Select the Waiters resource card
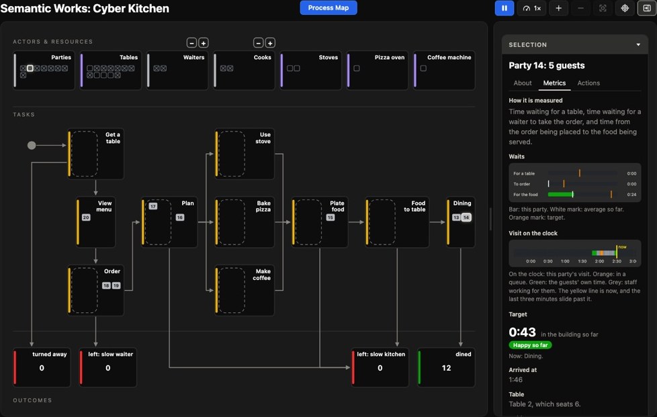The height and width of the screenshot is (417, 657). tap(177, 71)
